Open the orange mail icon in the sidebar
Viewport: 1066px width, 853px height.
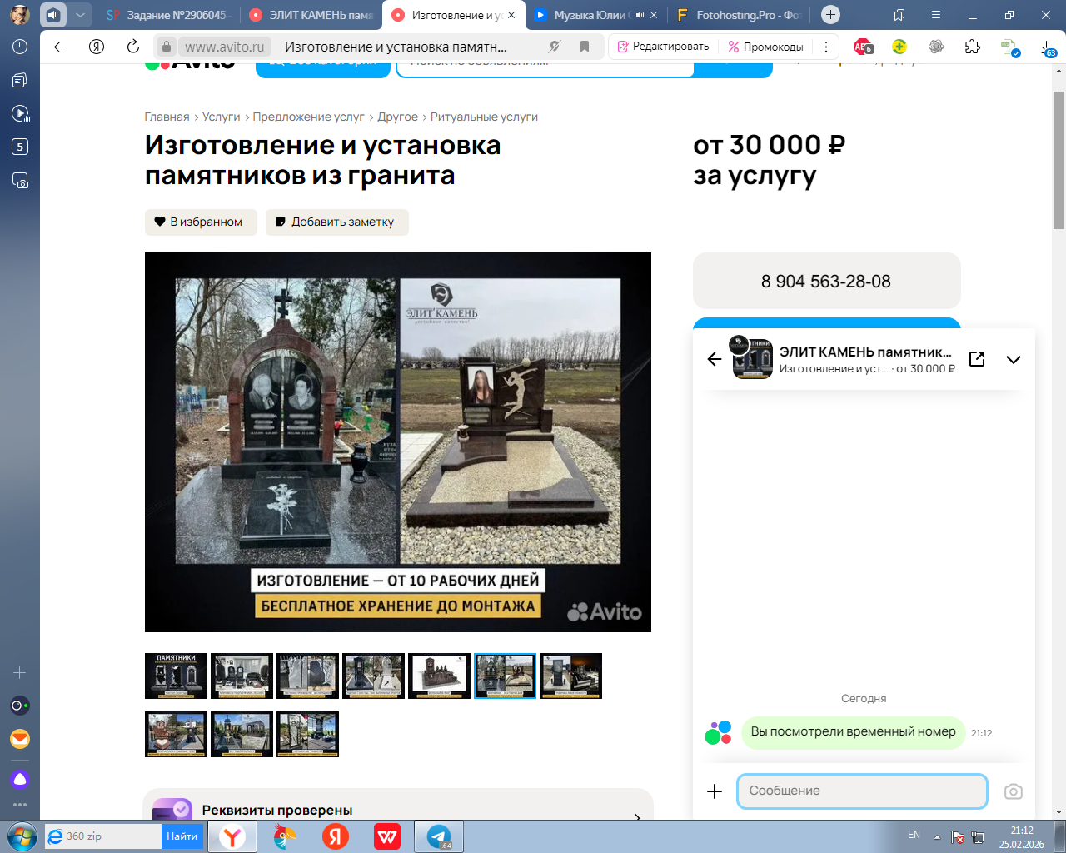pos(20,739)
